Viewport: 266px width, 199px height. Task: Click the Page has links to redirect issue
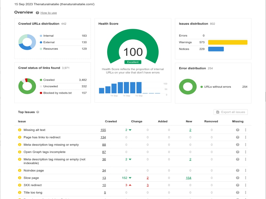42,137
